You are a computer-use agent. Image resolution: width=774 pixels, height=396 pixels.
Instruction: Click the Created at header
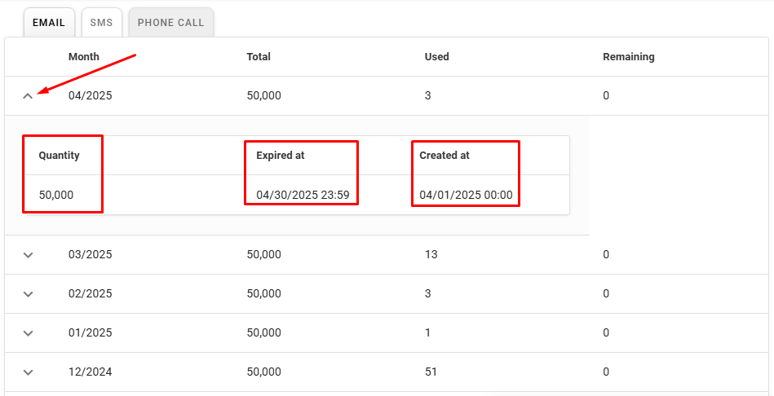tap(444, 156)
